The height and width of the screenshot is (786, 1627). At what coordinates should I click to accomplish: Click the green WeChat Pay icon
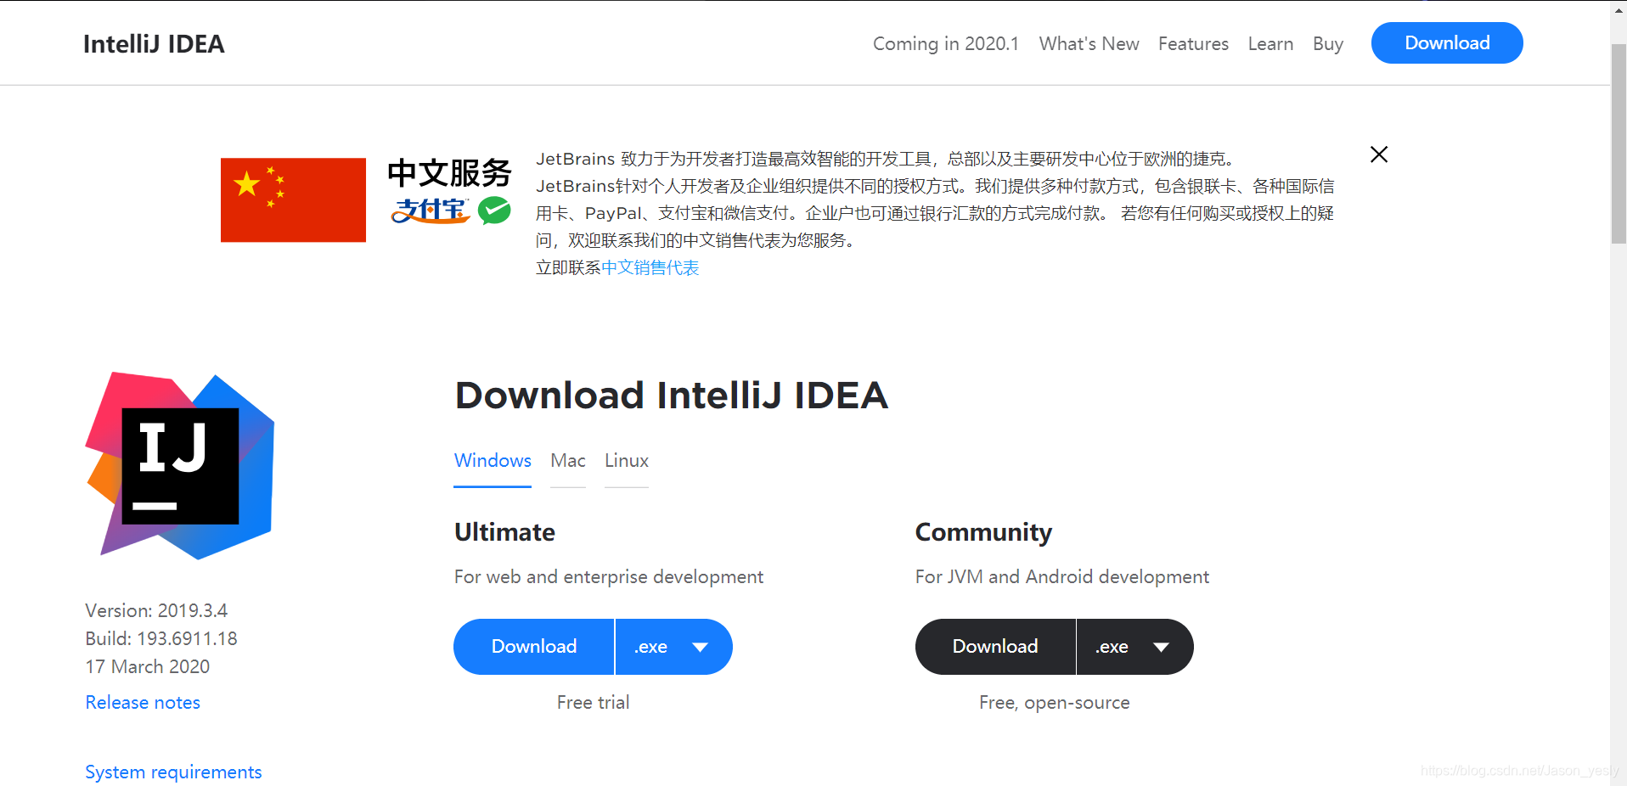coord(494,211)
